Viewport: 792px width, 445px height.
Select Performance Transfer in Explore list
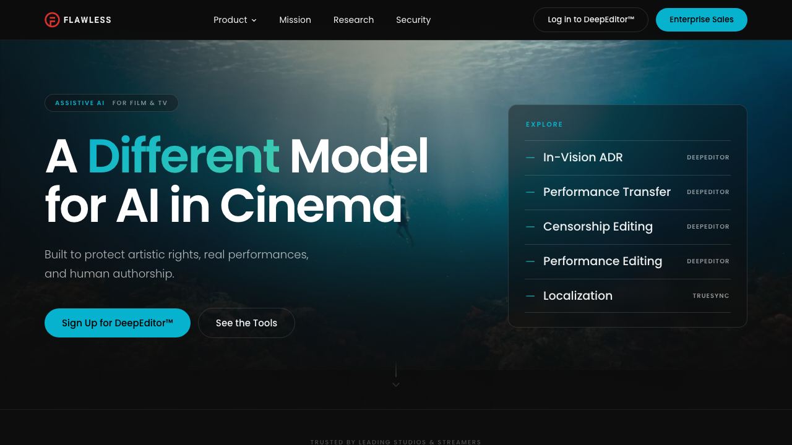(627, 192)
